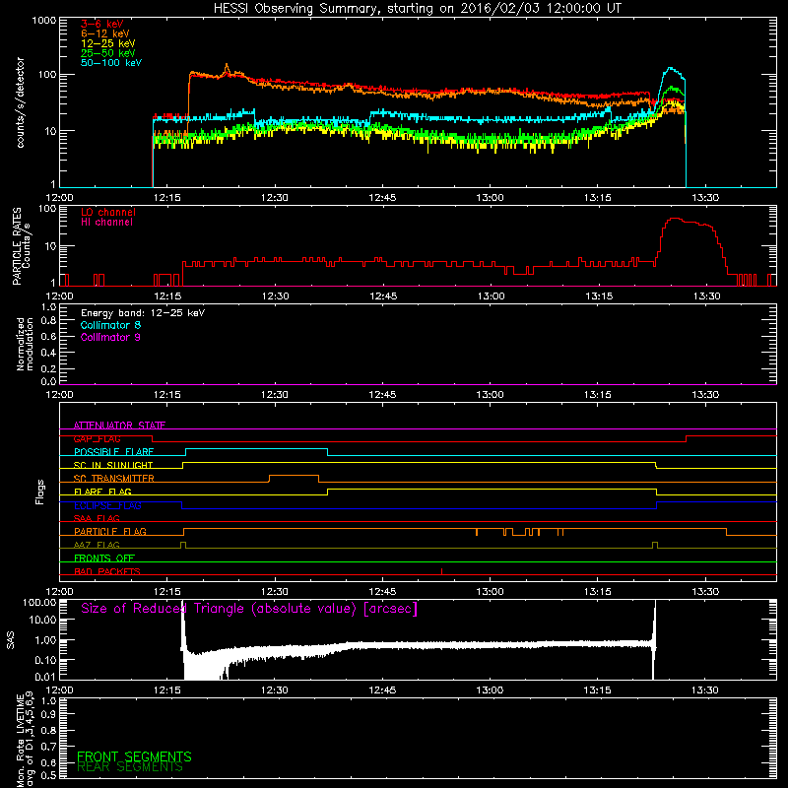This screenshot has height=788, width=788.
Task: Click the 50-100 keV peak near 13:25
Action: click(670, 68)
